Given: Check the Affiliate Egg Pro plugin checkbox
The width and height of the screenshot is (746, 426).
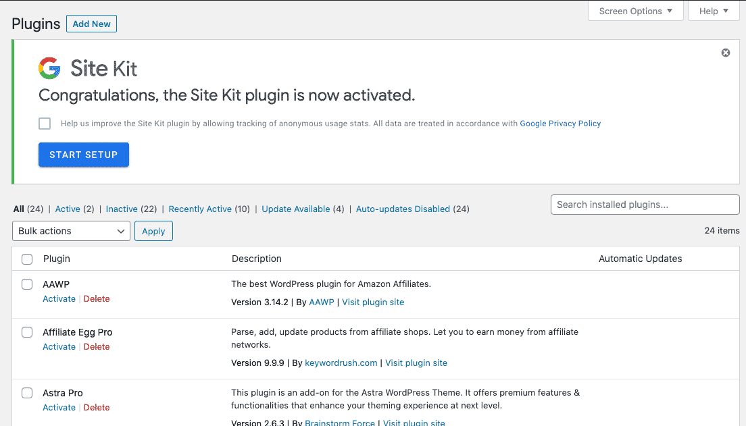Looking at the screenshot, I should 26,332.
